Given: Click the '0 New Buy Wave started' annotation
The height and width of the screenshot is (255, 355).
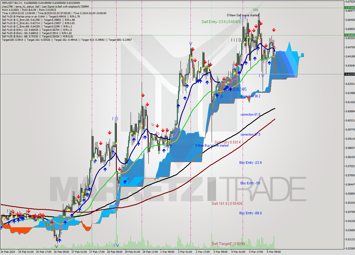Looking at the screenshot, I should (212, 146).
